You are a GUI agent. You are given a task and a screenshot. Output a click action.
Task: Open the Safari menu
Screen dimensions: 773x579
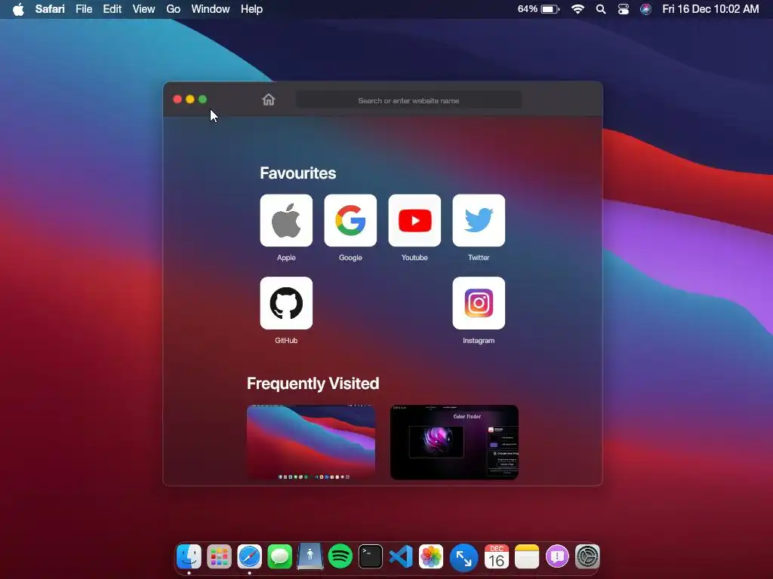coord(50,9)
